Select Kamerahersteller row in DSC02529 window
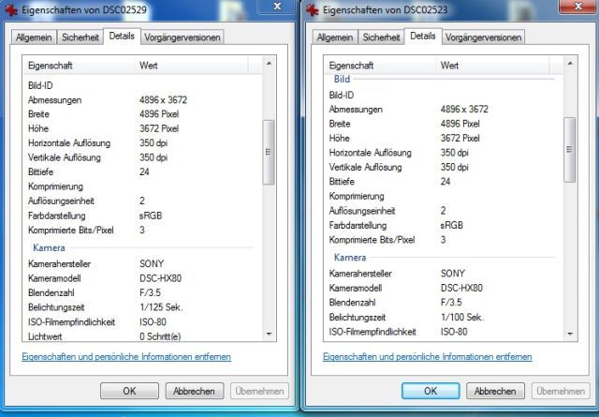This screenshot has height=417, width=599. [142, 263]
